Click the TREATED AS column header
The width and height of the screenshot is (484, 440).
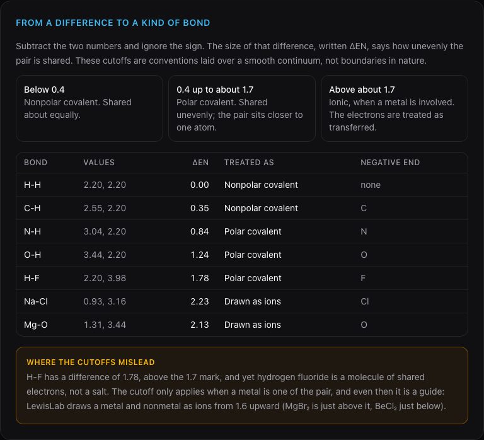(249, 163)
